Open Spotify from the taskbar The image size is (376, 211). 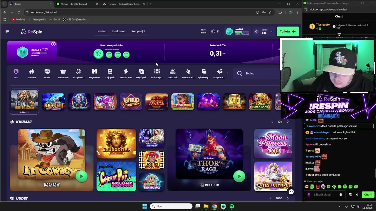coord(232,206)
